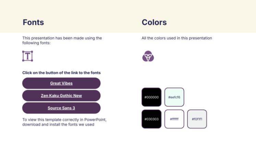Open the Great Vibes font link
Image resolution: width=256 pixels, height=144 pixels.
tap(61, 83)
